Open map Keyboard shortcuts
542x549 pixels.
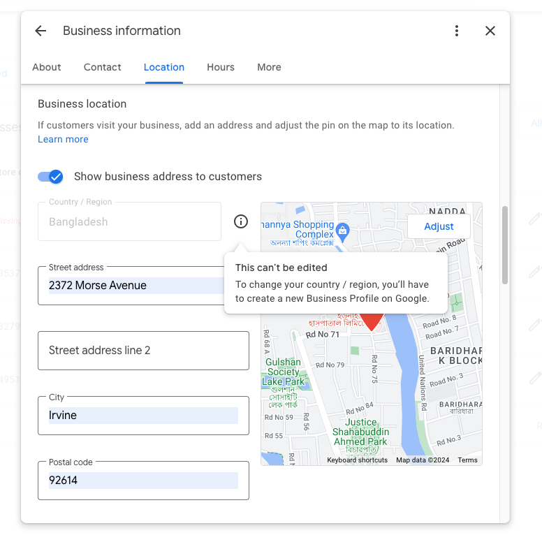coord(357,460)
